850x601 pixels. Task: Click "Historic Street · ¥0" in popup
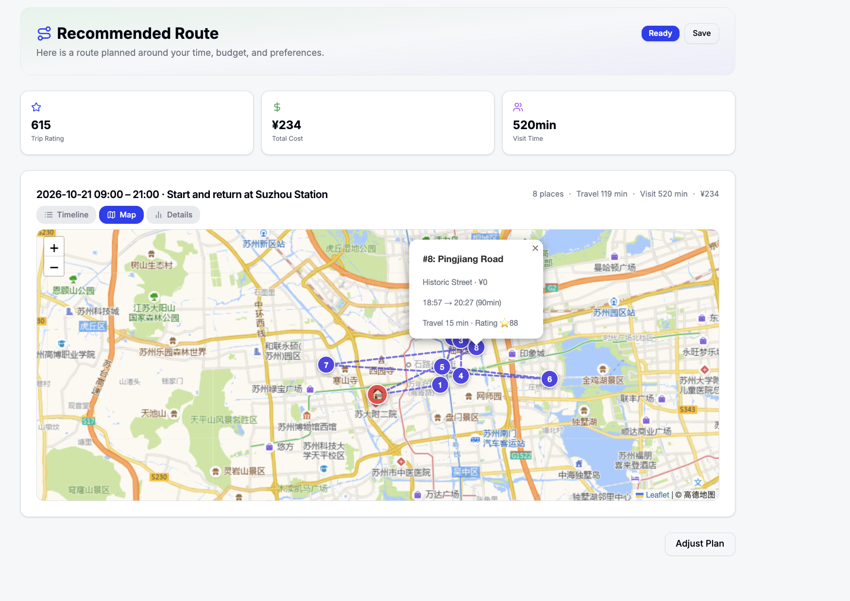[x=455, y=282]
